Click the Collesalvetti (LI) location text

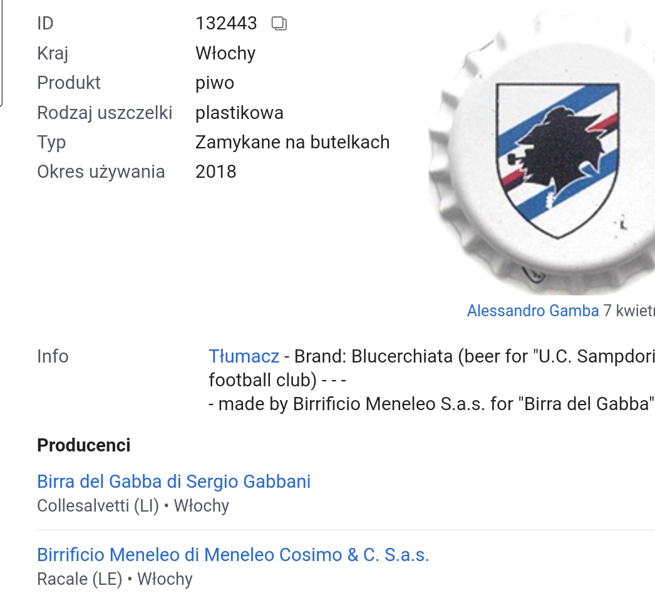(x=98, y=506)
